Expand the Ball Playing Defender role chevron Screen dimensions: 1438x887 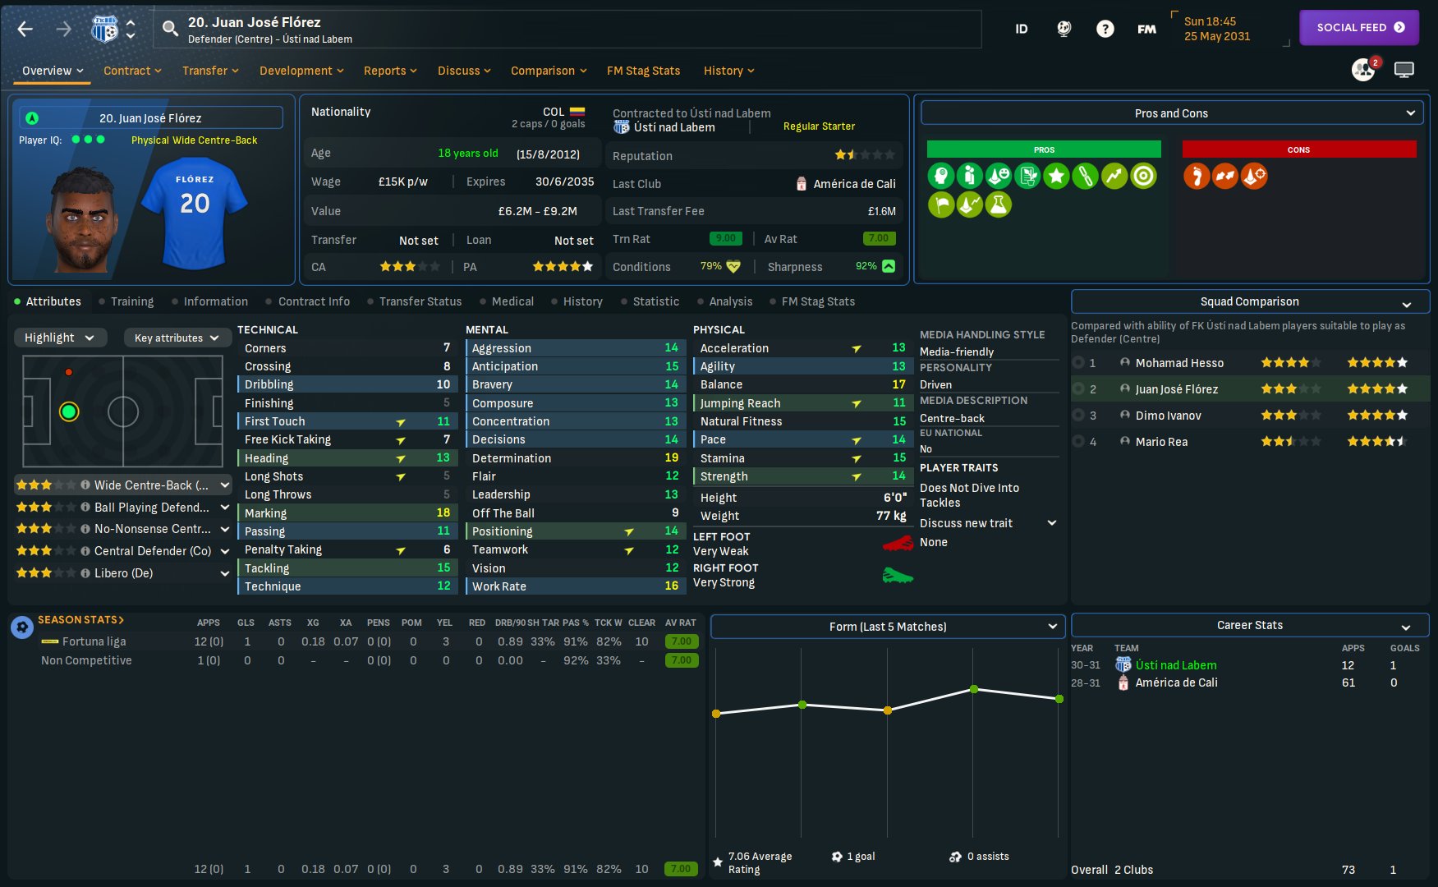[x=225, y=508]
